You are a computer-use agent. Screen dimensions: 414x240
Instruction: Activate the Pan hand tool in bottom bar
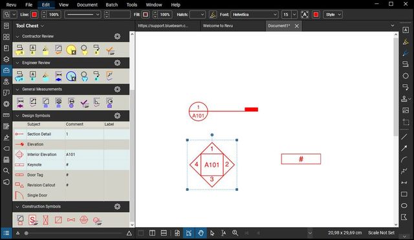click(x=201, y=233)
